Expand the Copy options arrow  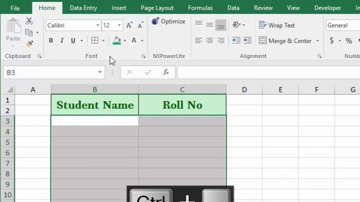tap(37, 33)
